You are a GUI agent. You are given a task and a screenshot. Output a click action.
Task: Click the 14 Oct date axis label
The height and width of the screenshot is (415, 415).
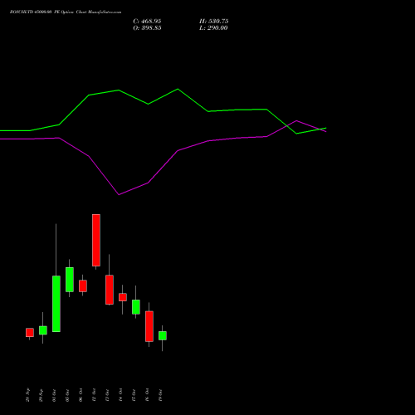point(120,395)
